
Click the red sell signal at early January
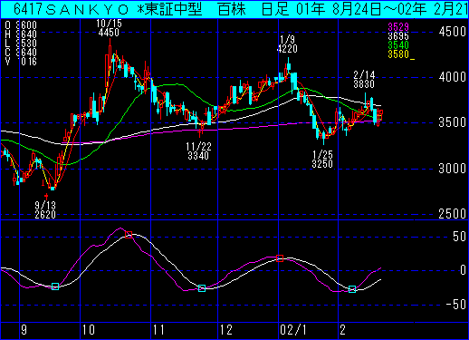[280, 258]
